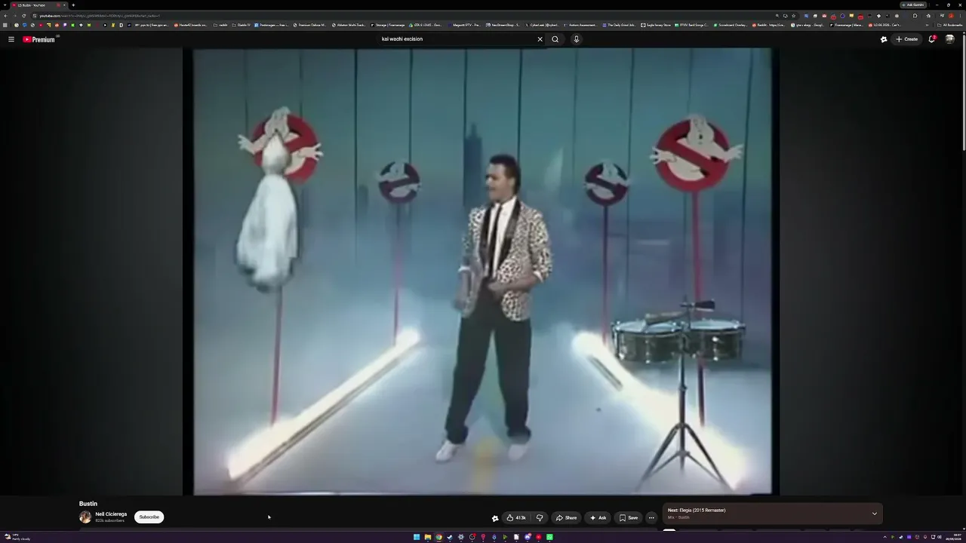Dislike the Bustin video
This screenshot has width=966, height=543.
(540, 518)
